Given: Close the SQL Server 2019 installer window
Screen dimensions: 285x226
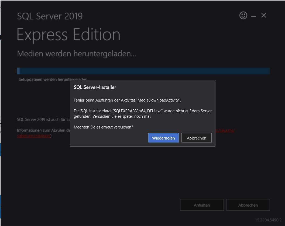Looking at the screenshot, I should pos(263,15).
